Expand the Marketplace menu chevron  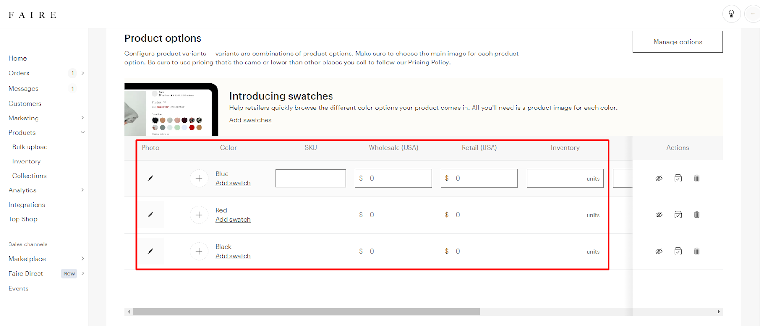pyautogui.click(x=83, y=259)
